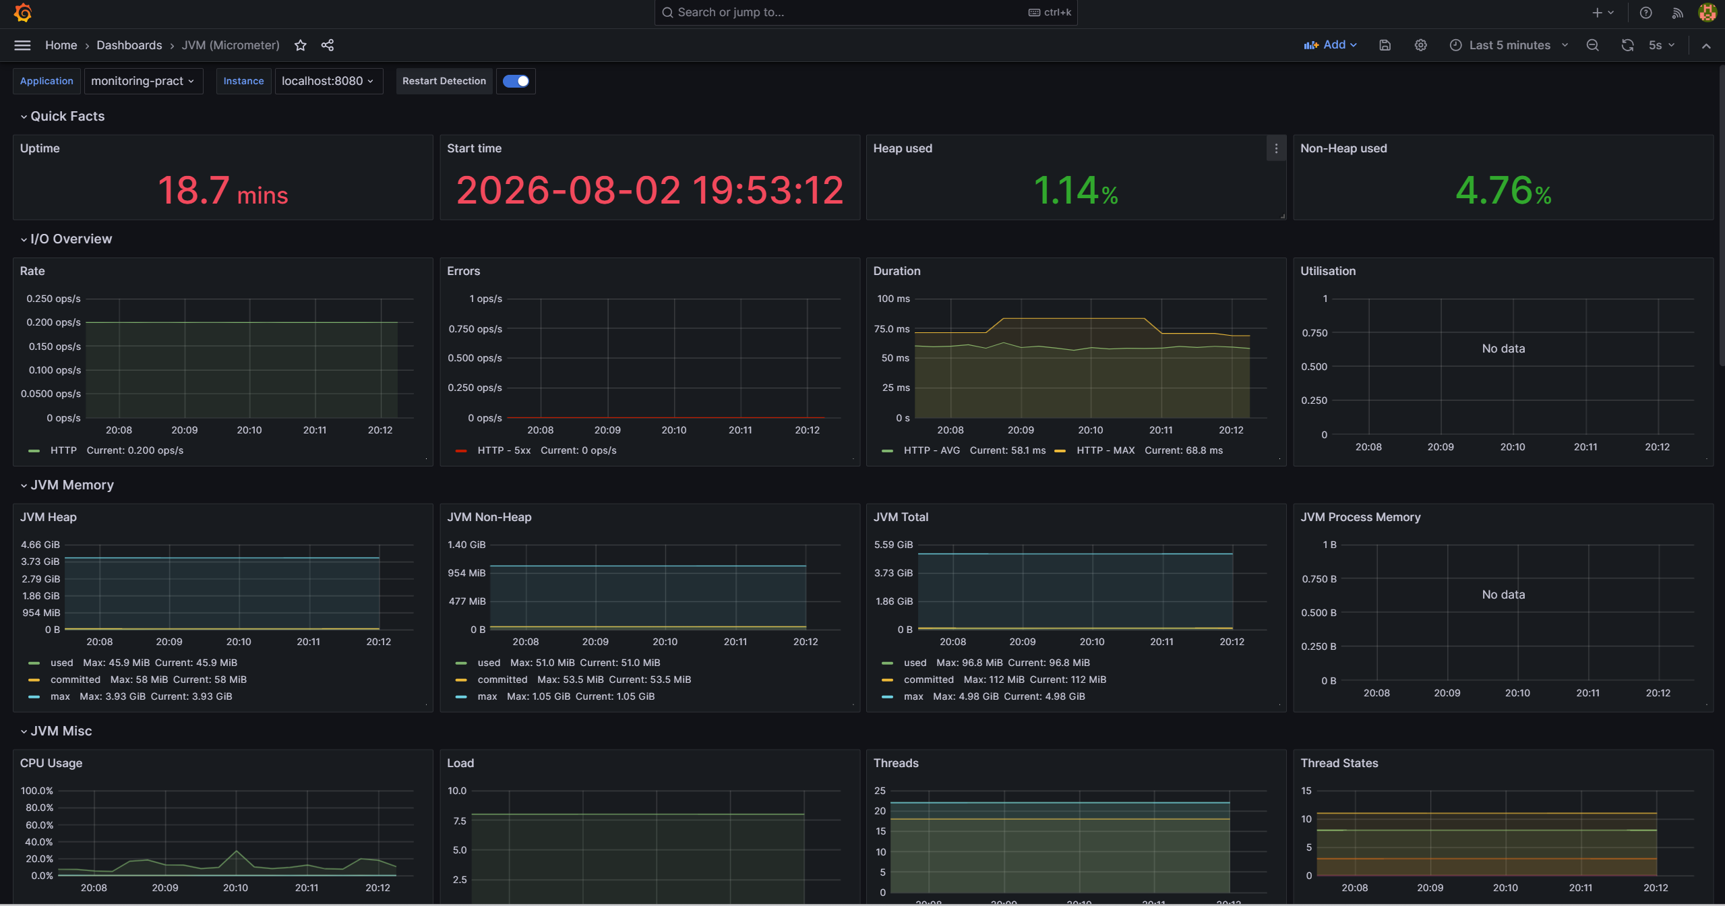The width and height of the screenshot is (1725, 906).
Task: Open the user profile avatar
Action: (x=1707, y=12)
